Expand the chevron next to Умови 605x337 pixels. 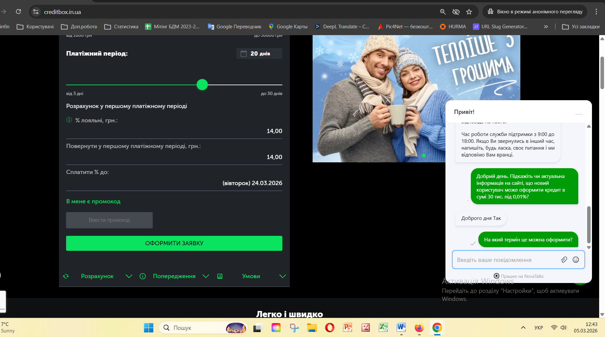click(x=283, y=276)
